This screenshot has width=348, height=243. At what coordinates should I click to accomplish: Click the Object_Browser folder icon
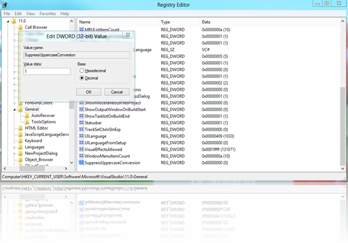point(20,160)
